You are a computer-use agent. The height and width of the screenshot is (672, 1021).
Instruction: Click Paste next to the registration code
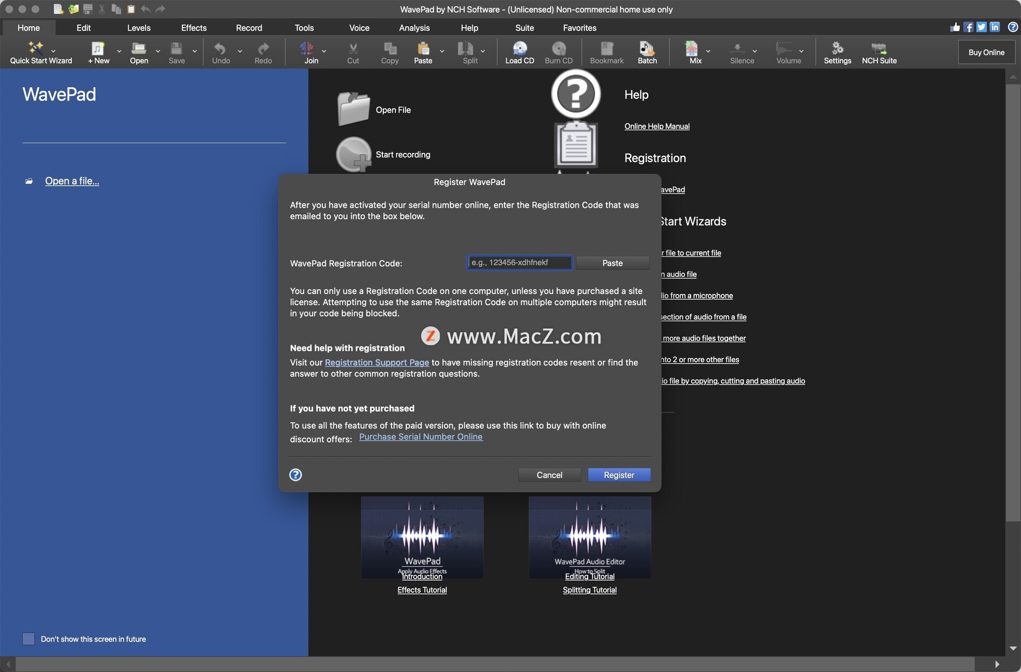click(613, 263)
